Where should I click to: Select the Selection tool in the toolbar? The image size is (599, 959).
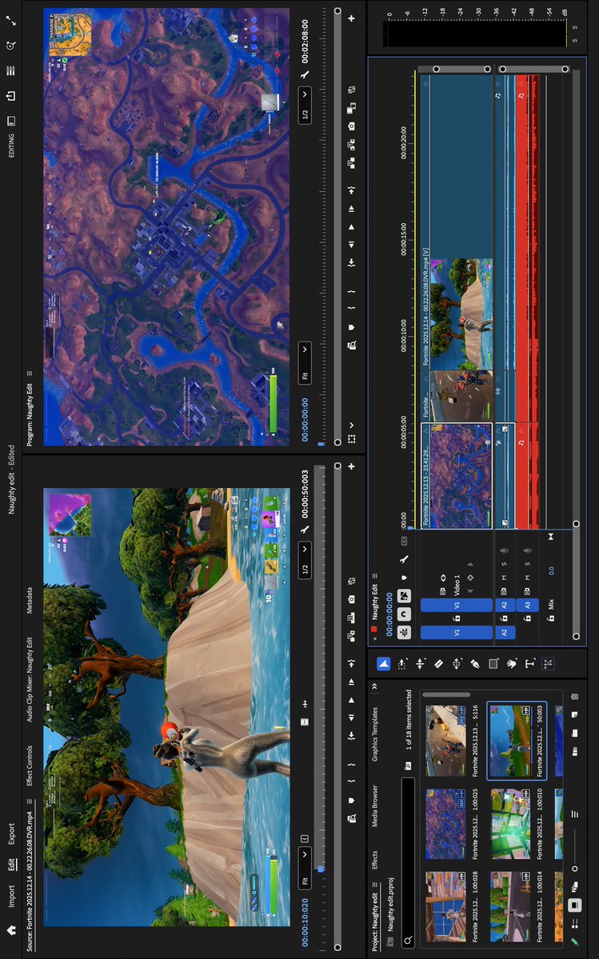383,663
